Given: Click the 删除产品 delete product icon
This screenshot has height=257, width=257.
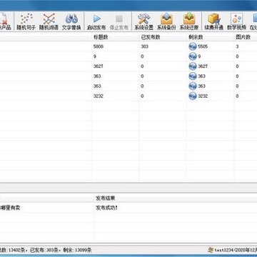Looking at the screenshot, I should click(x=5, y=21).
